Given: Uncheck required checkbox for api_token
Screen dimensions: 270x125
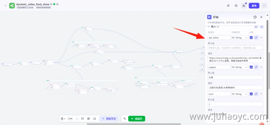Looking at the screenshot, I should click(x=251, y=37).
